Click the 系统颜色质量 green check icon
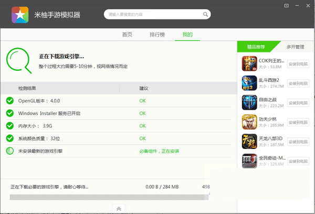The image size is (315, 214). (x=10, y=138)
